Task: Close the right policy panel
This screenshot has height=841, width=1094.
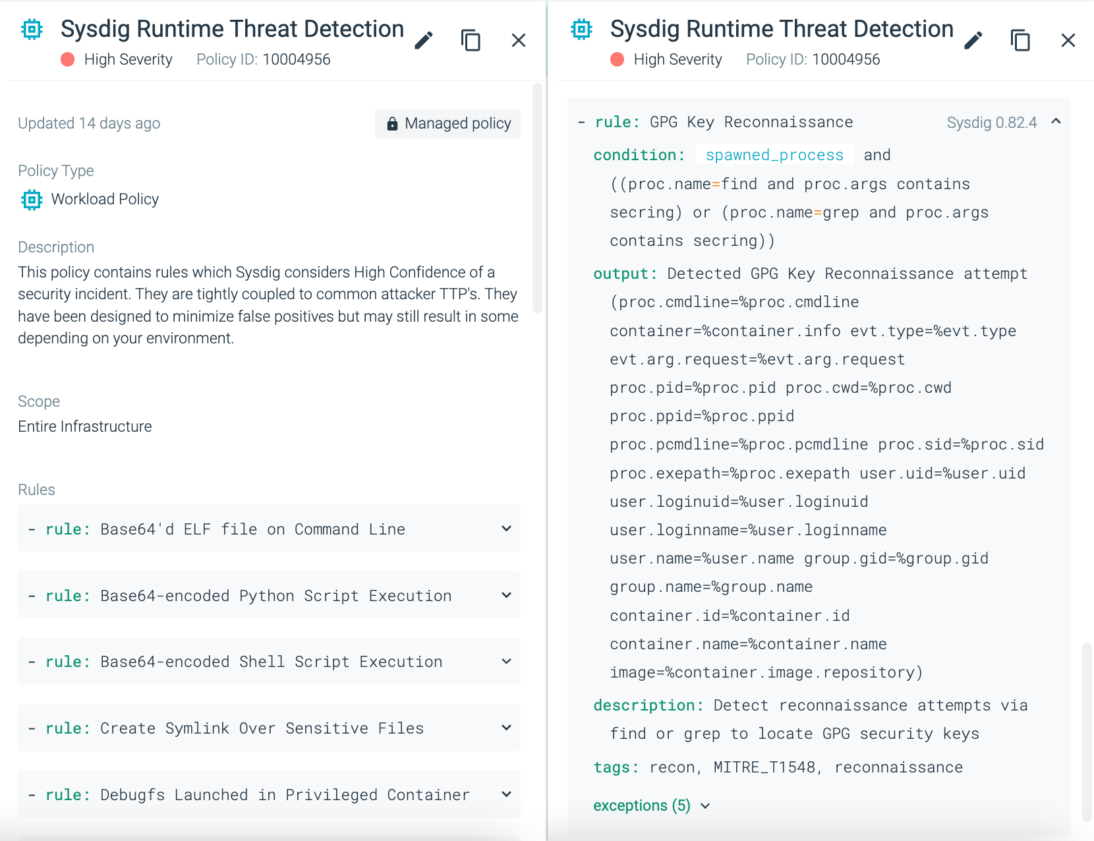Action: (x=1068, y=41)
